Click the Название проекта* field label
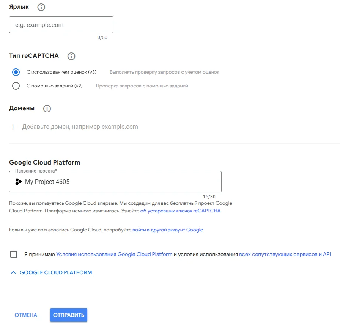Screen dimensions: 340x323 pyautogui.click(x=36, y=171)
